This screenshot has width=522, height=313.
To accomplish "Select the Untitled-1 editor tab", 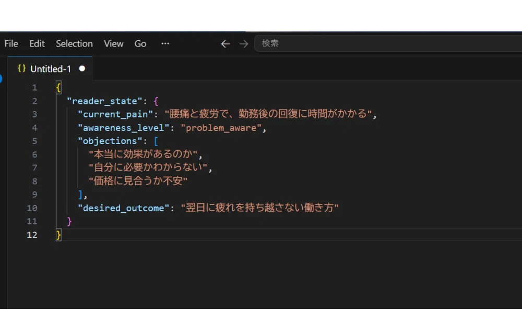I will [50, 68].
